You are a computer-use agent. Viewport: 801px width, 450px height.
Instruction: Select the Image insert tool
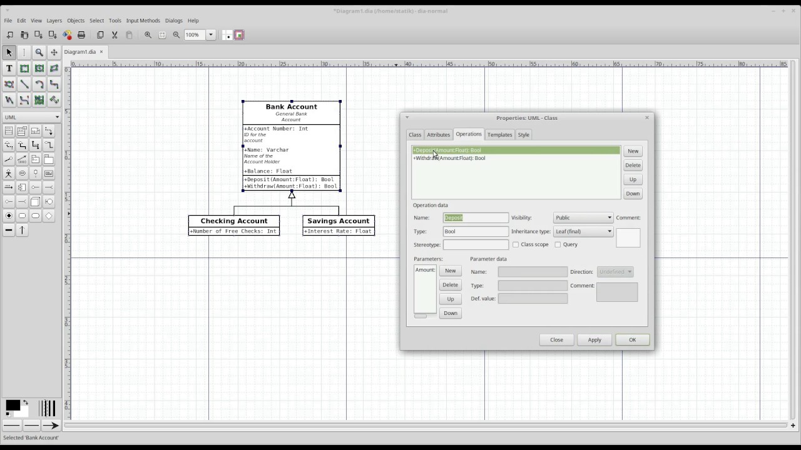pyautogui.click(x=39, y=99)
